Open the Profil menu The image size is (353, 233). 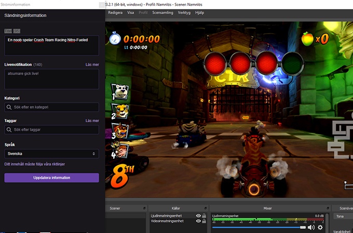(143, 13)
